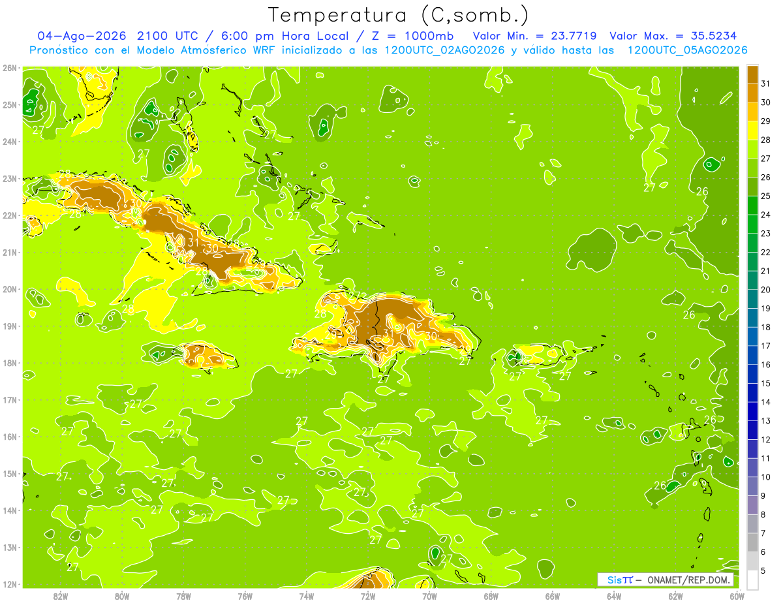Click the latitude label '26N'
The height and width of the screenshot is (605, 783).
[10, 68]
